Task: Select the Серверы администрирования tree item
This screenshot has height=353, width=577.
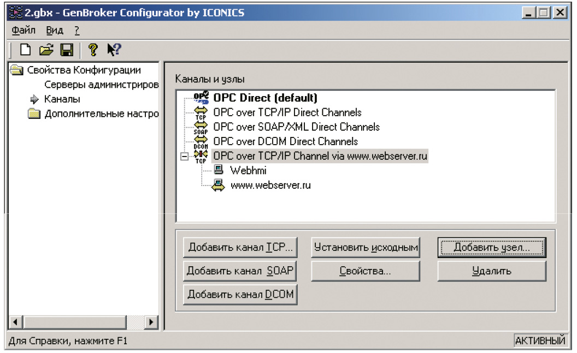Action: click(102, 85)
